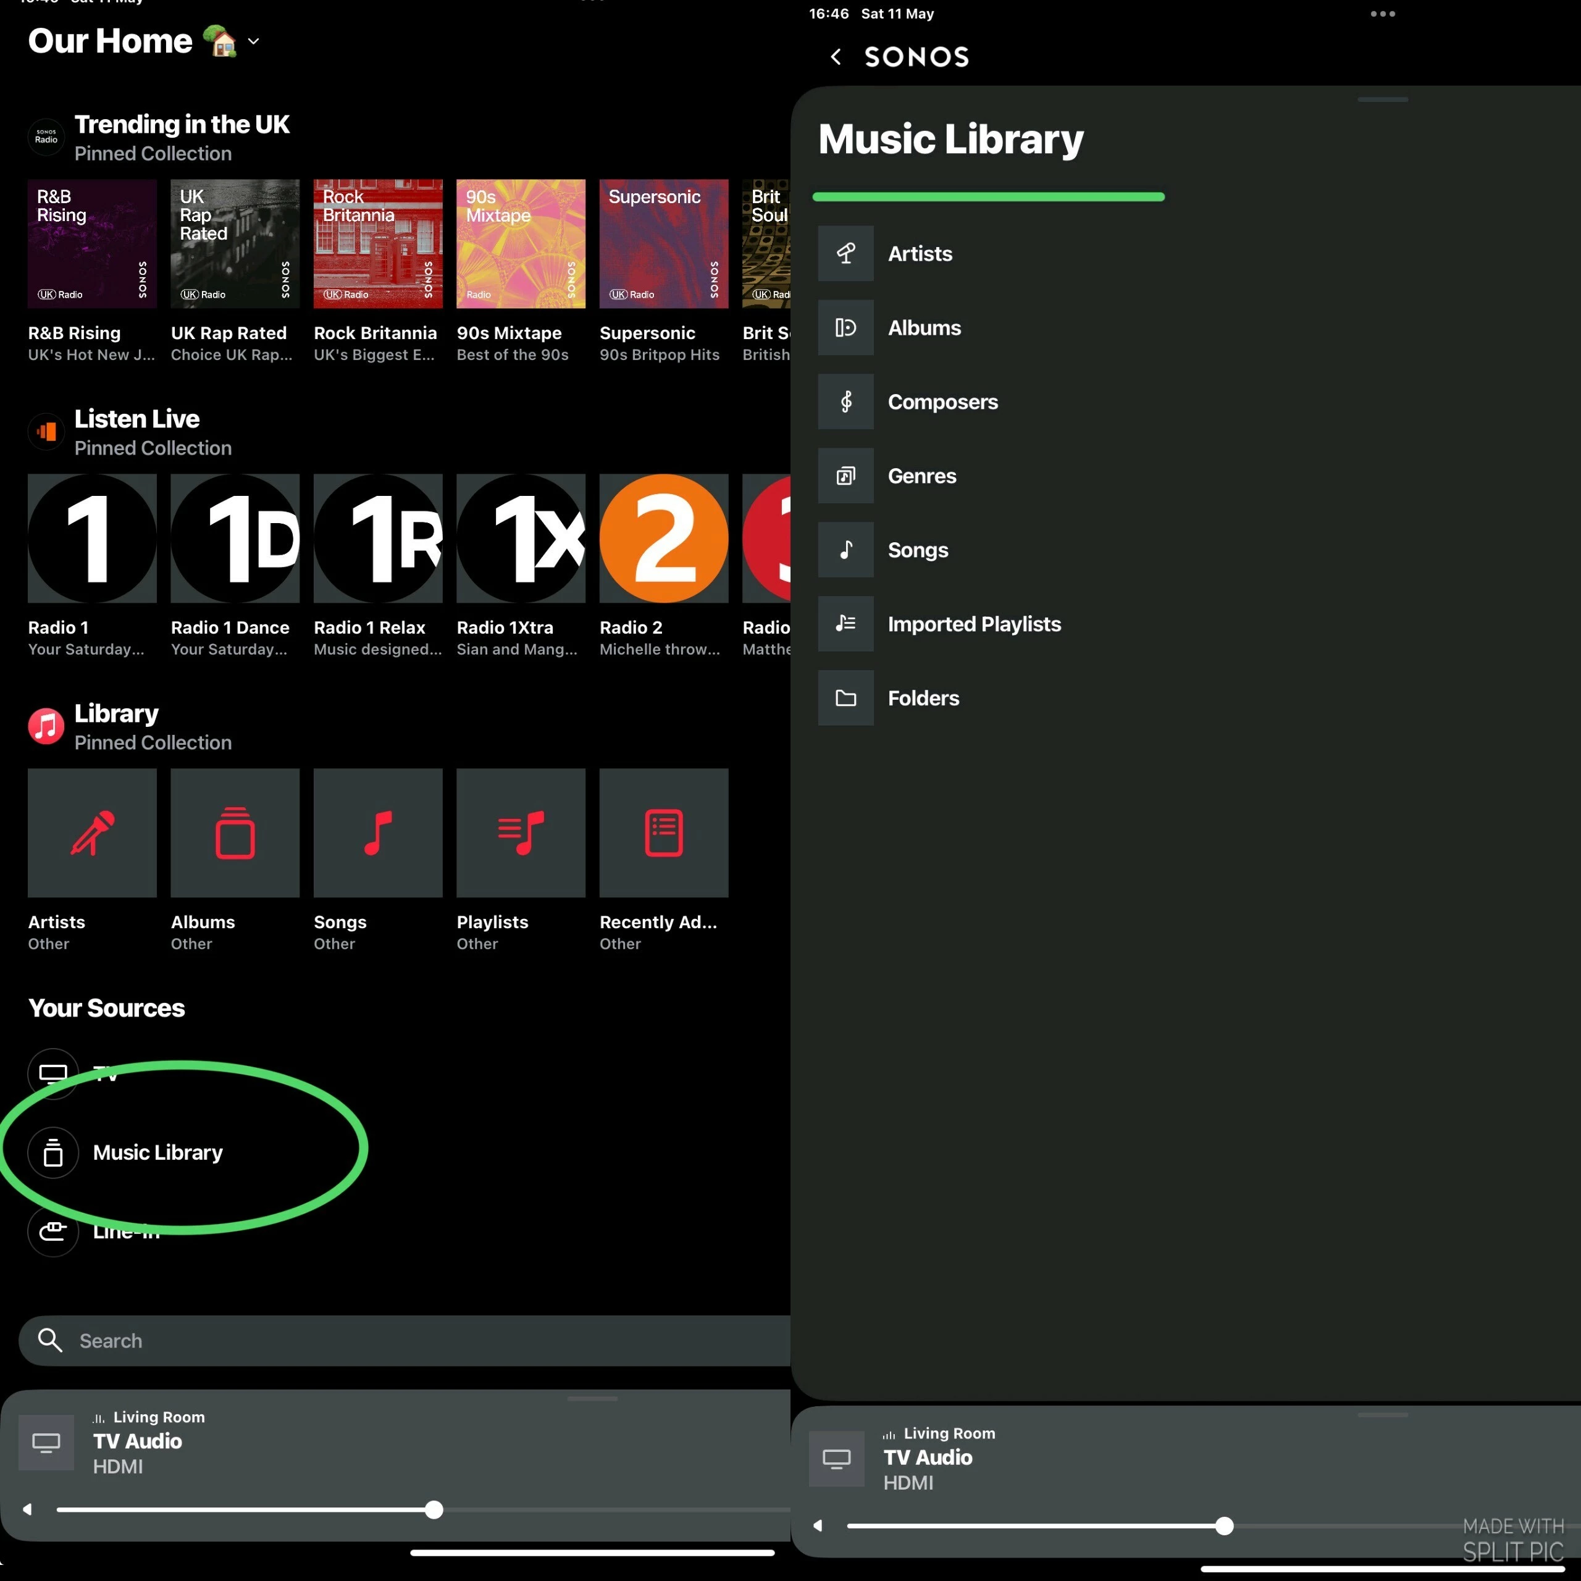Open Living Room now playing on left
Image resolution: width=1581 pixels, height=1581 pixels.
click(x=149, y=1441)
